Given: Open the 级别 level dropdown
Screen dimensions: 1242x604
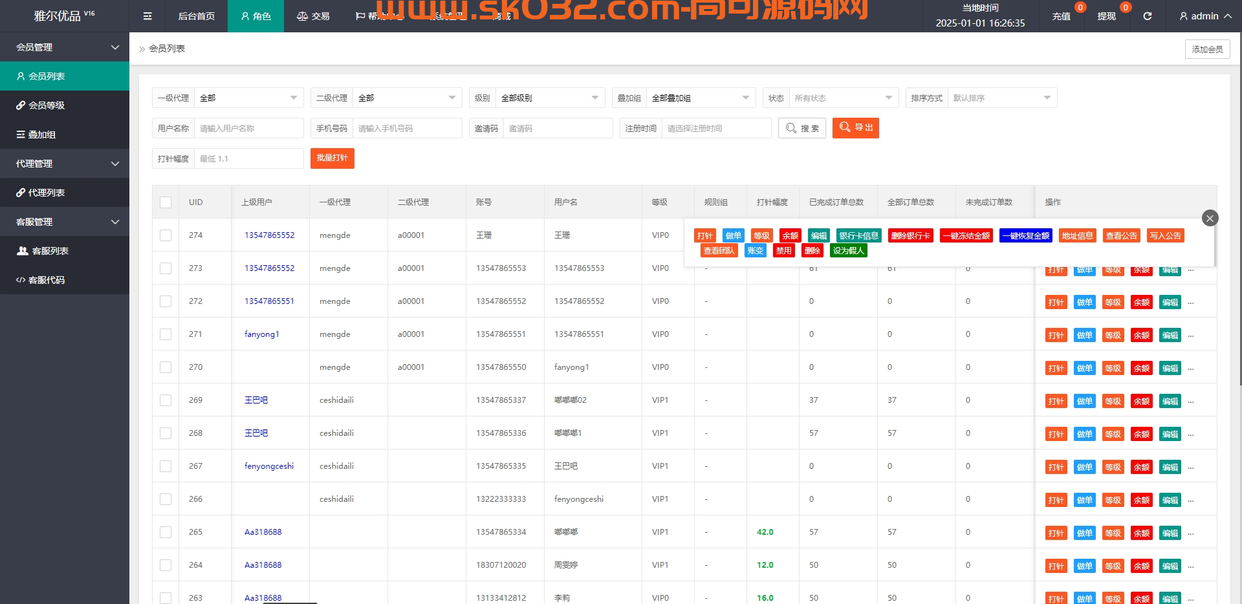Looking at the screenshot, I should click(x=550, y=98).
